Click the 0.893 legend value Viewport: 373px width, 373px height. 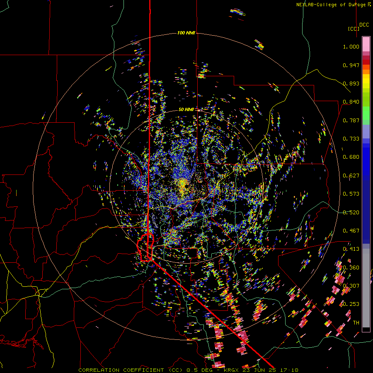(x=351, y=83)
